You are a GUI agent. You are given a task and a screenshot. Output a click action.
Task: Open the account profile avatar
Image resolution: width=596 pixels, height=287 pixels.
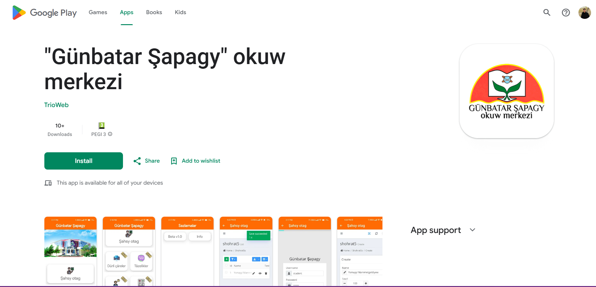tap(584, 13)
